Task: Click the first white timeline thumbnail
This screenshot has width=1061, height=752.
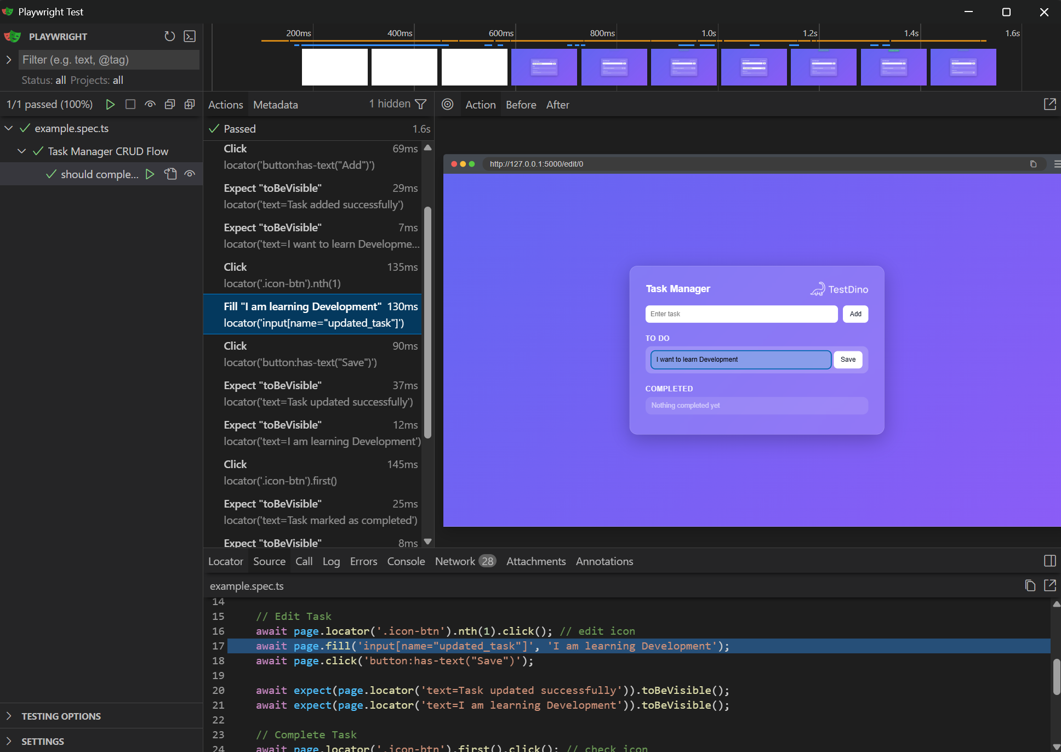Action: tap(334, 67)
